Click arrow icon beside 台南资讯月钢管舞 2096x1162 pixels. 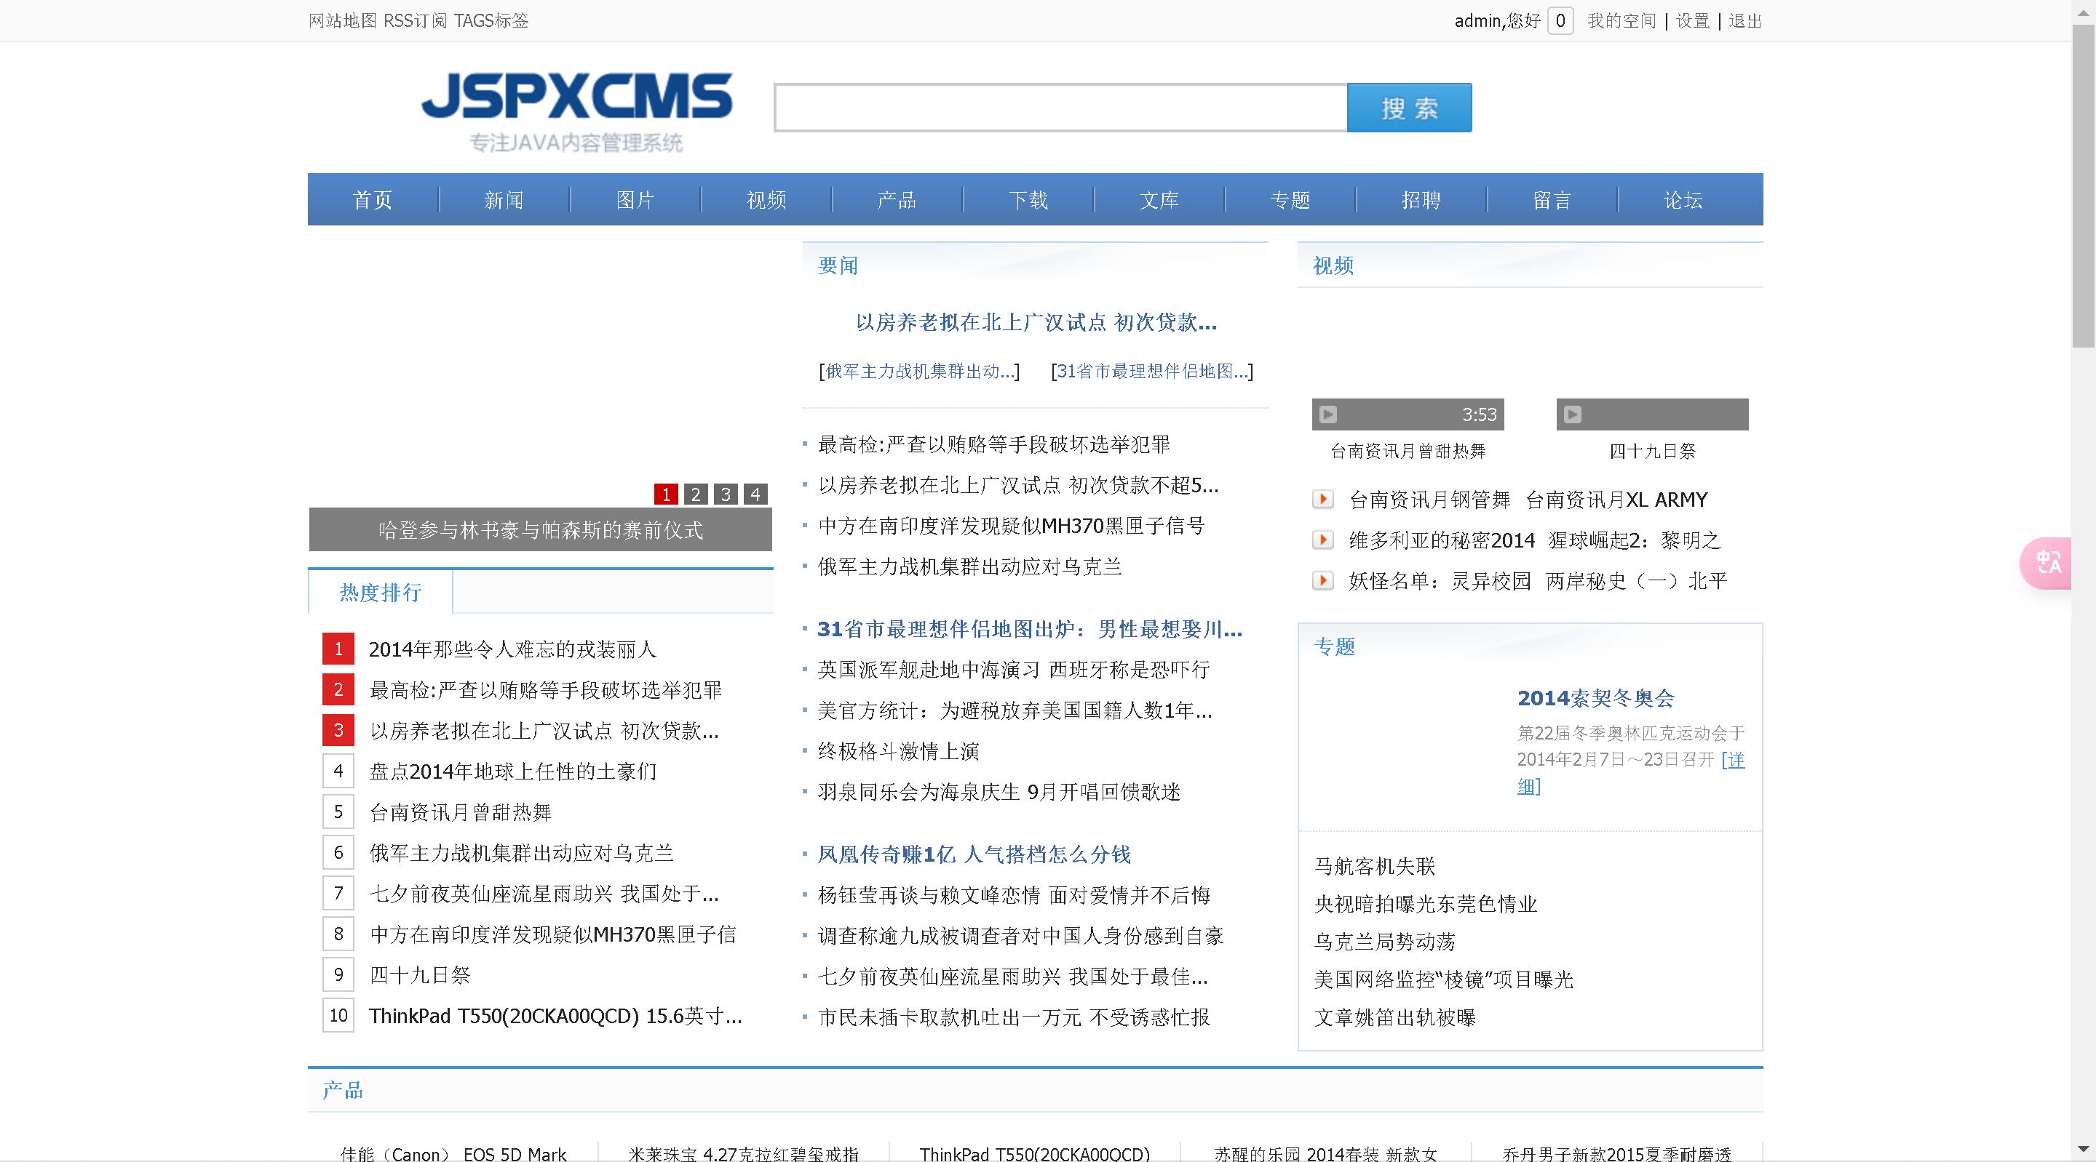click(x=1323, y=500)
